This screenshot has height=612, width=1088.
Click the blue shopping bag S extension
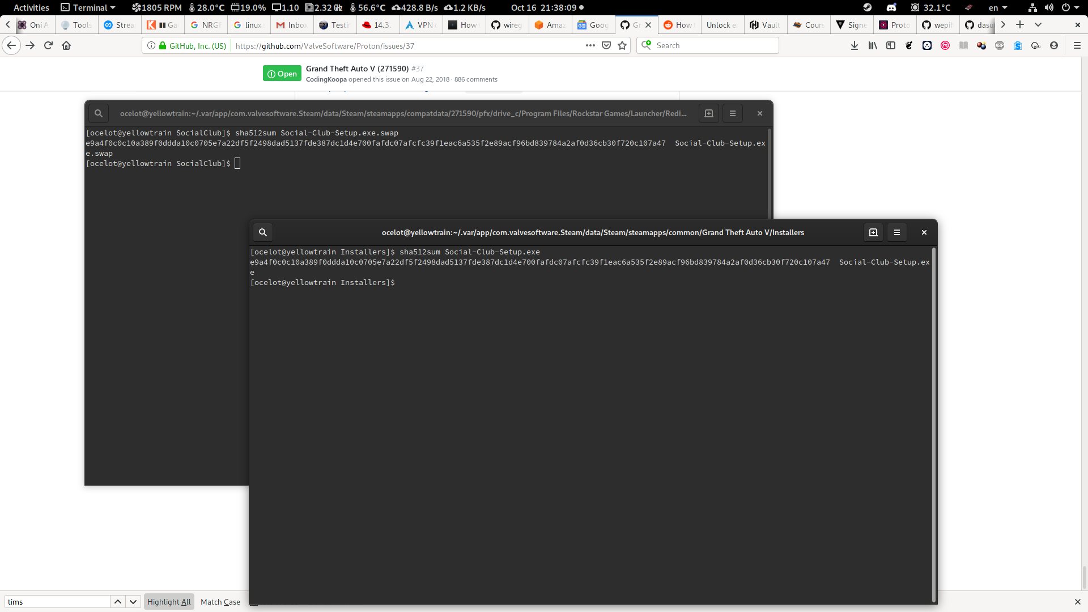[x=1018, y=45]
